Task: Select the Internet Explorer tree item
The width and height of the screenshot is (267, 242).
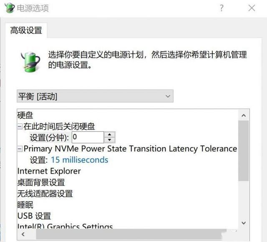Action: (x=49, y=171)
